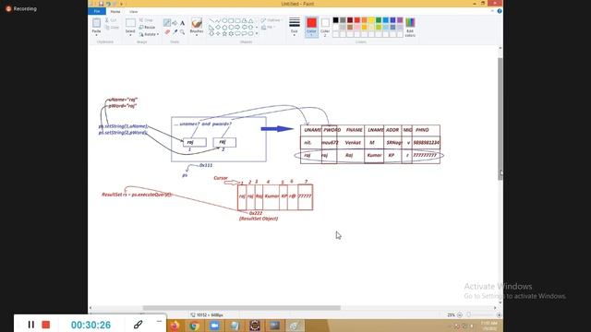Choose the black color swatch
The image size is (591, 332).
[x=335, y=20]
